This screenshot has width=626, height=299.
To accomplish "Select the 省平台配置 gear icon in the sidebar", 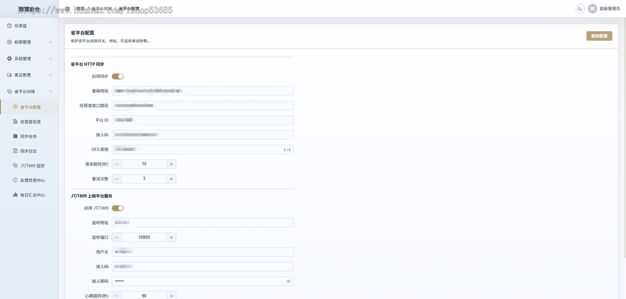I will (x=15, y=107).
